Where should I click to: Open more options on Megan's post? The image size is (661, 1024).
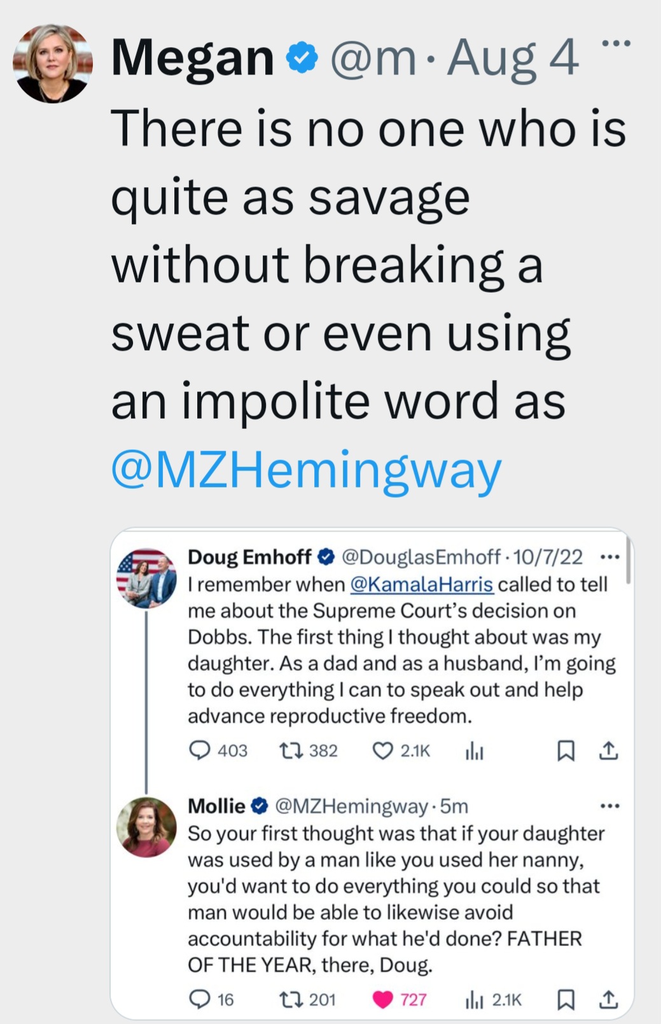[615, 43]
